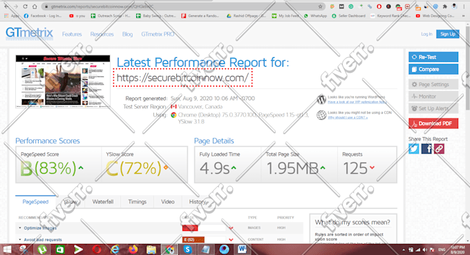470x255 pixels.
Task: Click the Compare button
Action: (x=433, y=69)
